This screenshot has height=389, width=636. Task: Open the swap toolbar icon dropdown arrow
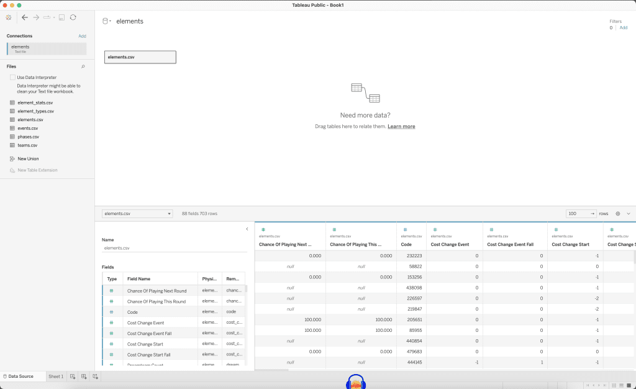click(x=54, y=17)
